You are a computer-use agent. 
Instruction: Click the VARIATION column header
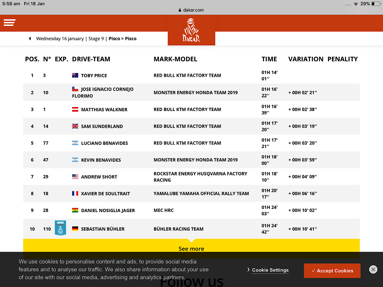(x=306, y=59)
